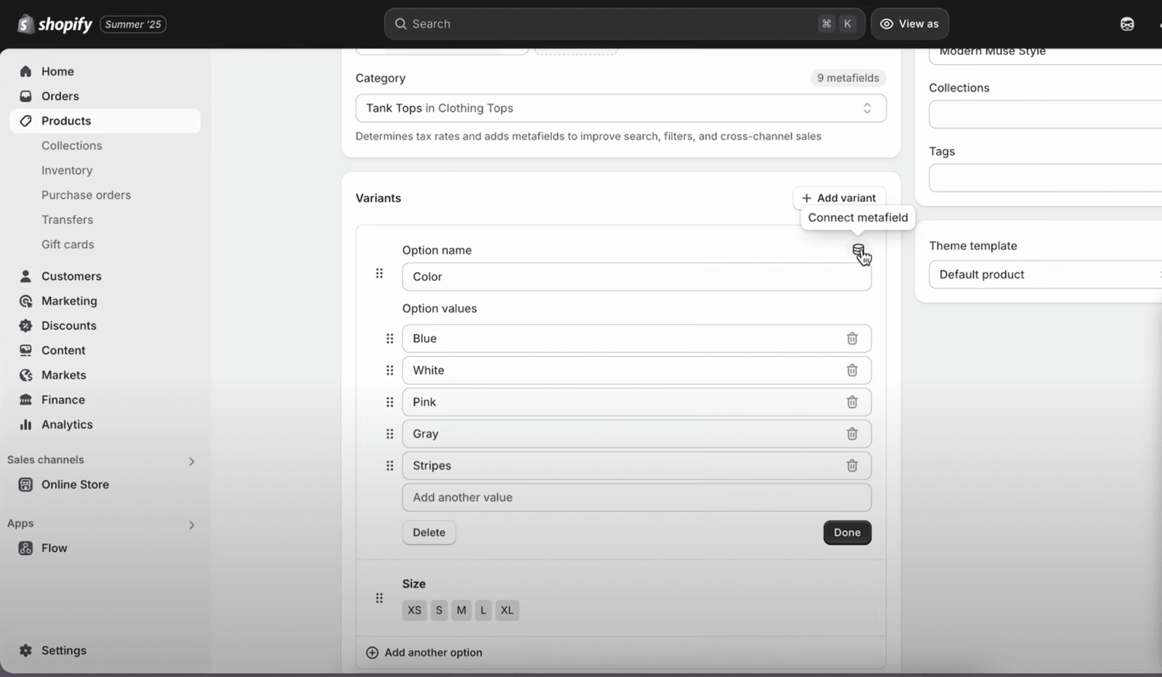Screen dimensions: 1162x677
Task: Click the Products tag icon
Action: (26, 120)
